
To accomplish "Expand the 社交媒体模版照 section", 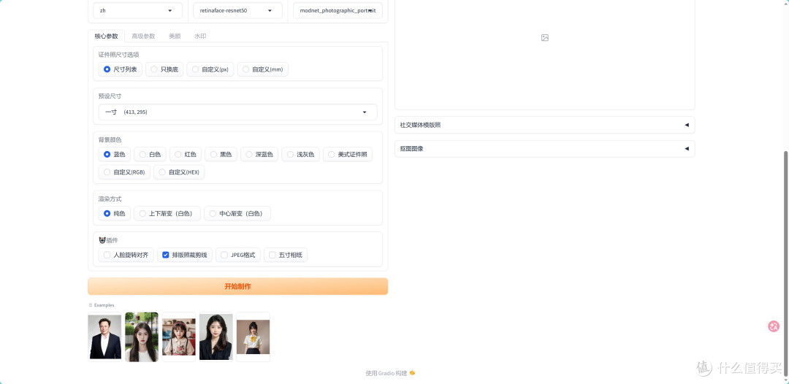I will pos(544,125).
